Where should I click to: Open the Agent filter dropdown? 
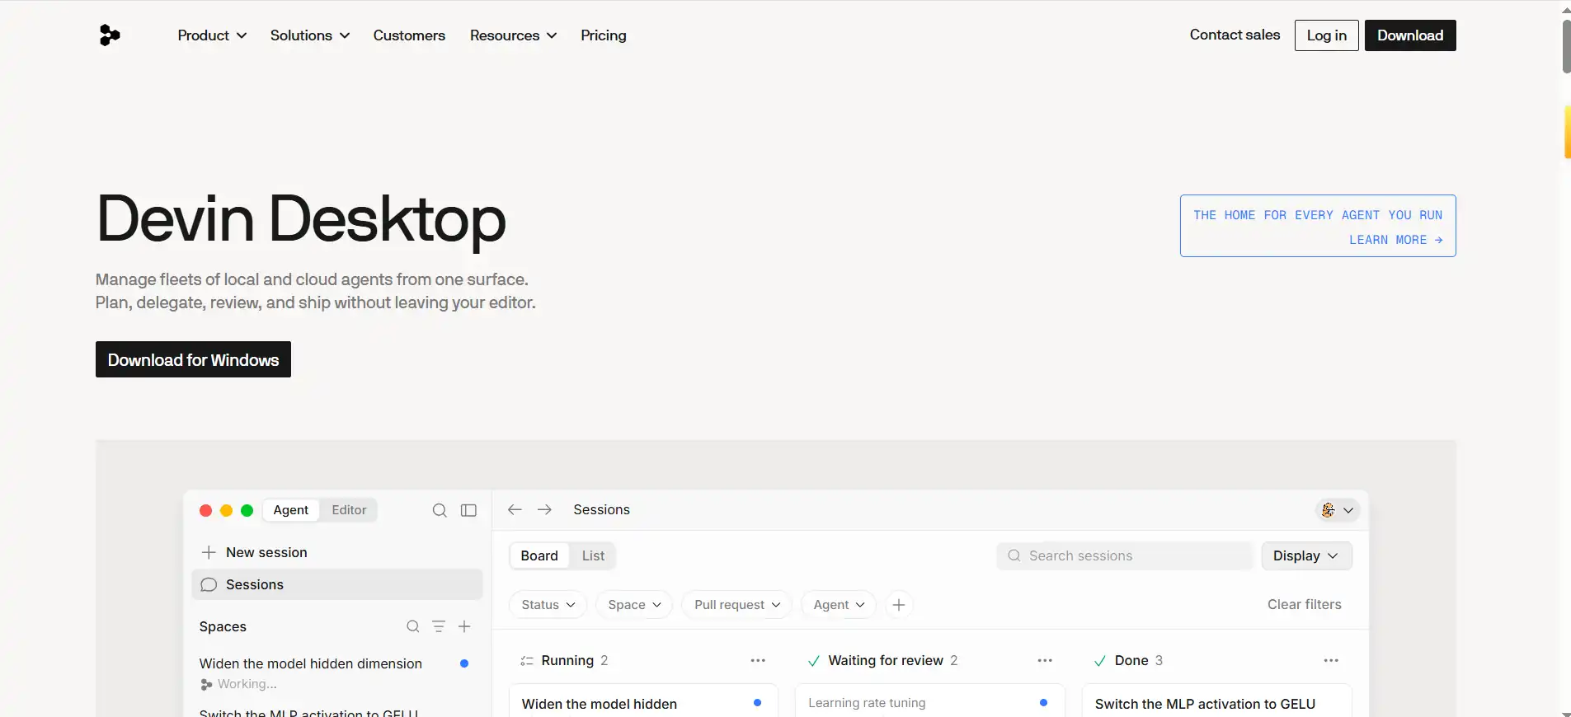(x=839, y=605)
